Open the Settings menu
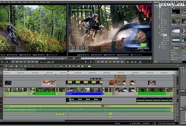The height and width of the screenshot is (126, 186). click(x=42, y=2)
